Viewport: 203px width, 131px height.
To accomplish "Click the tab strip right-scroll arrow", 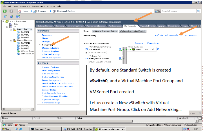I will click(200, 26).
